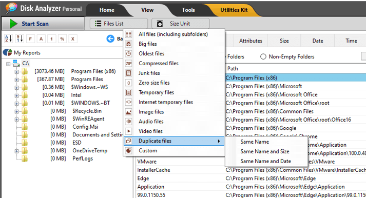Click the X toolbar button
Image resolution: width=366 pixels, height=198 pixels.
click(72, 39)
